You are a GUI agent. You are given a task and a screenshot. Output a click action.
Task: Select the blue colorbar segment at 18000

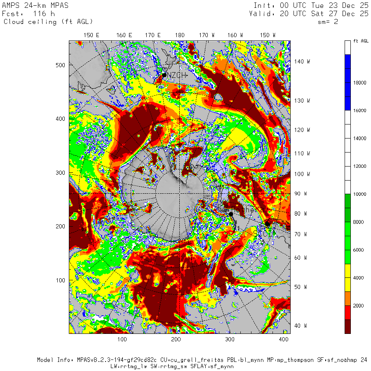(x=348, y=82)
